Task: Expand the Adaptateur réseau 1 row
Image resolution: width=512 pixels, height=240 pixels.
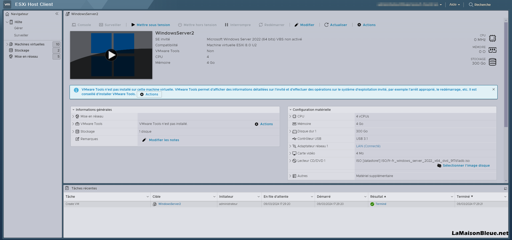Action: coord(290,146)
